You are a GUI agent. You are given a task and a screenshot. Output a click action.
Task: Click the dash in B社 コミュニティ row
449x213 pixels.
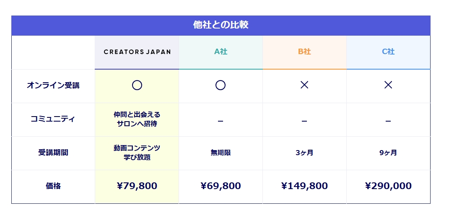coord(304,121)
